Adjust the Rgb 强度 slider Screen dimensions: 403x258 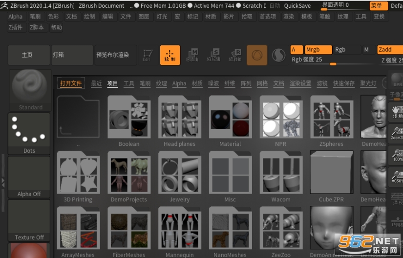(x=333, y=60)
